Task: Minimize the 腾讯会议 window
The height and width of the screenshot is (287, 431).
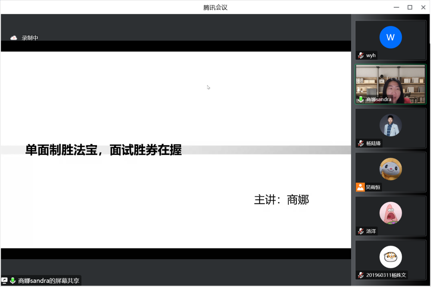Action: (x=396, y=7)
